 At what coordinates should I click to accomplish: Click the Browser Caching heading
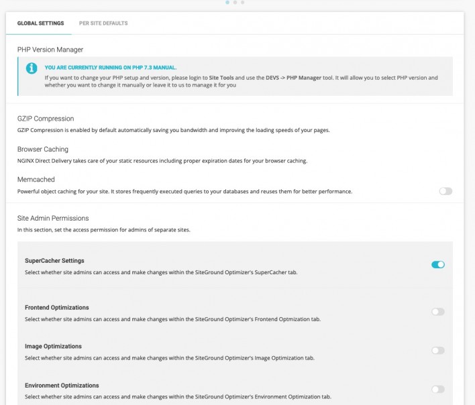point(43,150)
